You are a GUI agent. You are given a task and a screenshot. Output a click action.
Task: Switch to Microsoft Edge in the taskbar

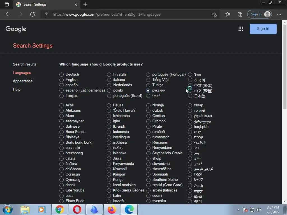tap(129, 209)
